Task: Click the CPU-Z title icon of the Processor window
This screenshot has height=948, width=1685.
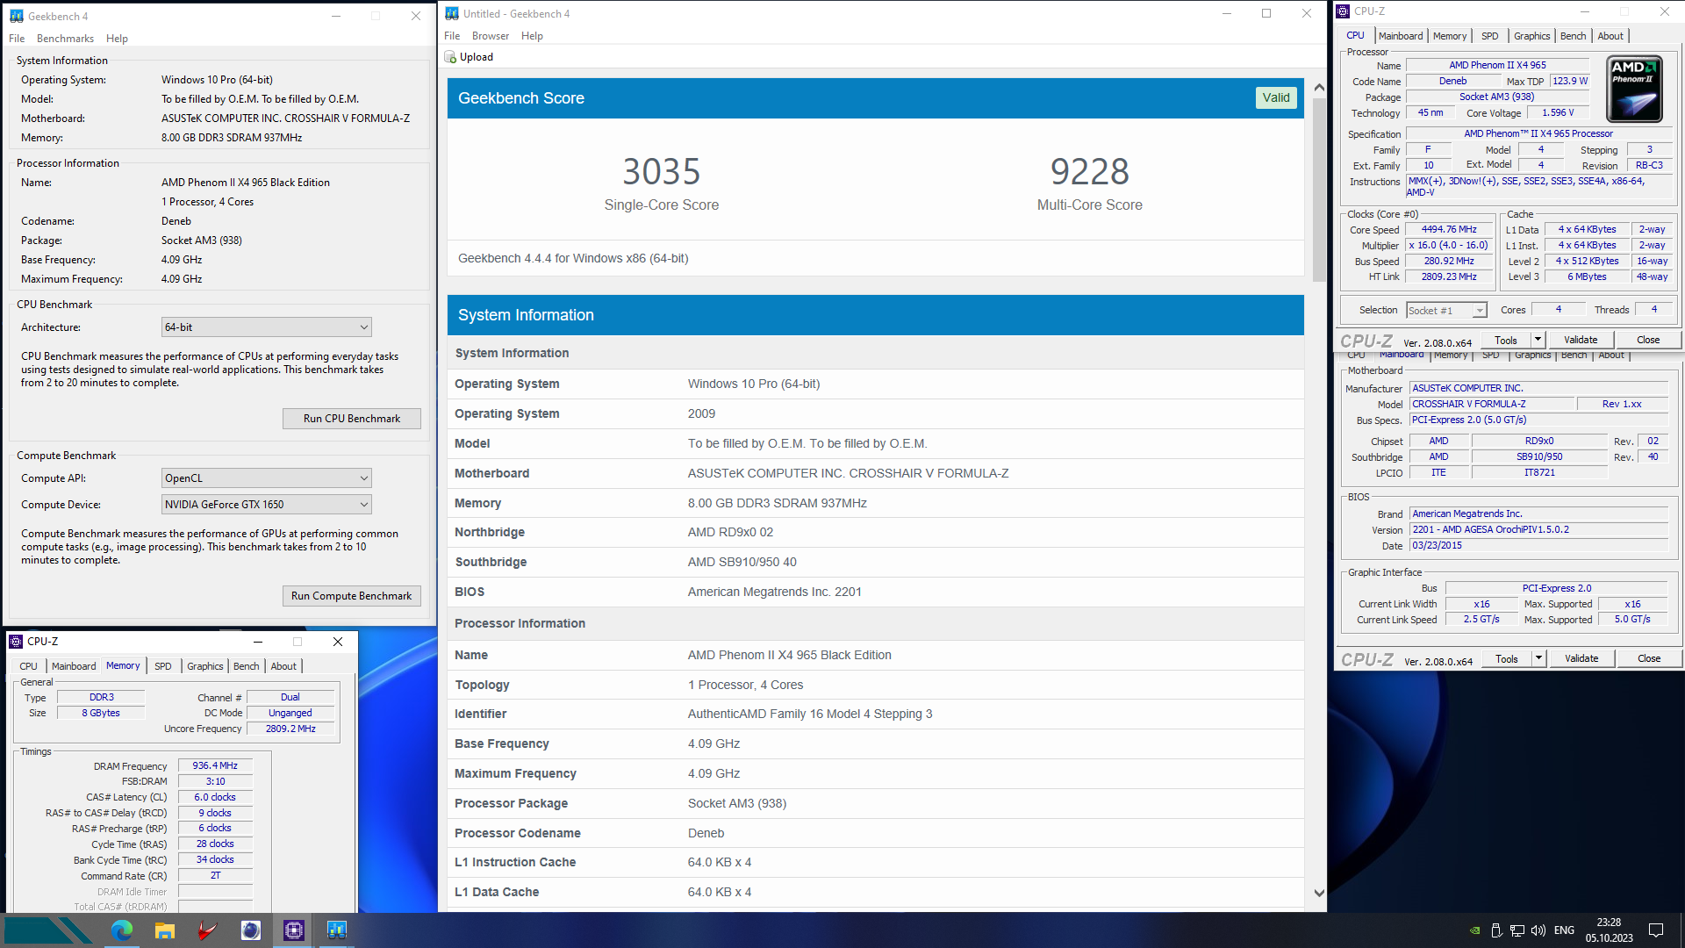Action: 1343,11
